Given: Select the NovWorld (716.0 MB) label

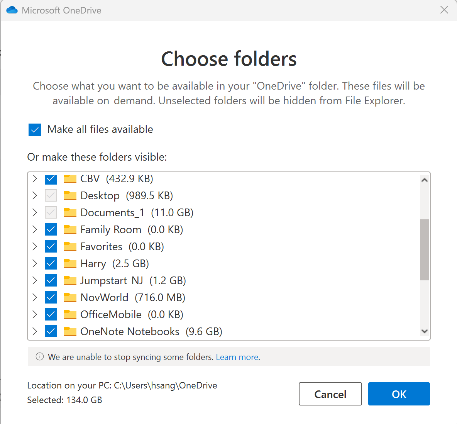Looking at the screenshot, I should pyautogui.click(x=133, y=297).
